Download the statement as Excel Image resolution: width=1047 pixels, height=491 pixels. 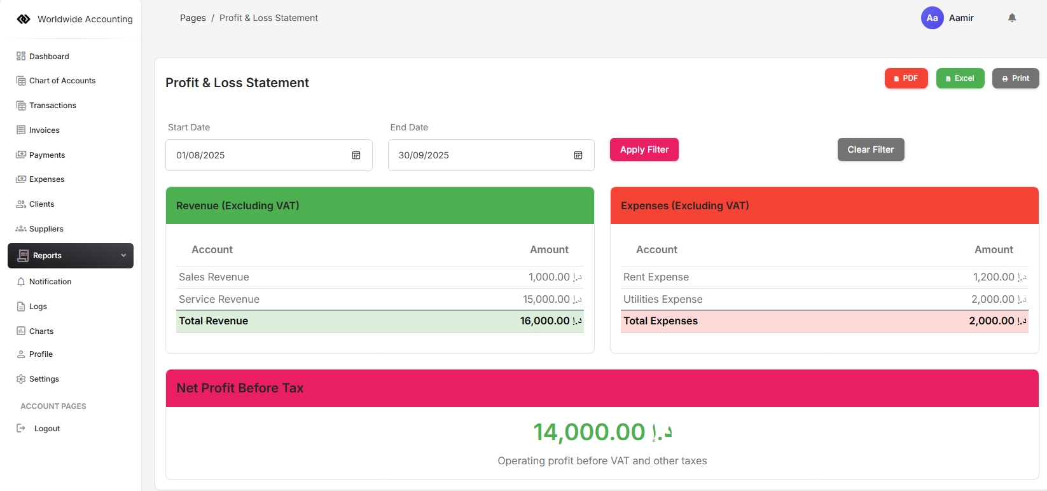pos(960,78)
